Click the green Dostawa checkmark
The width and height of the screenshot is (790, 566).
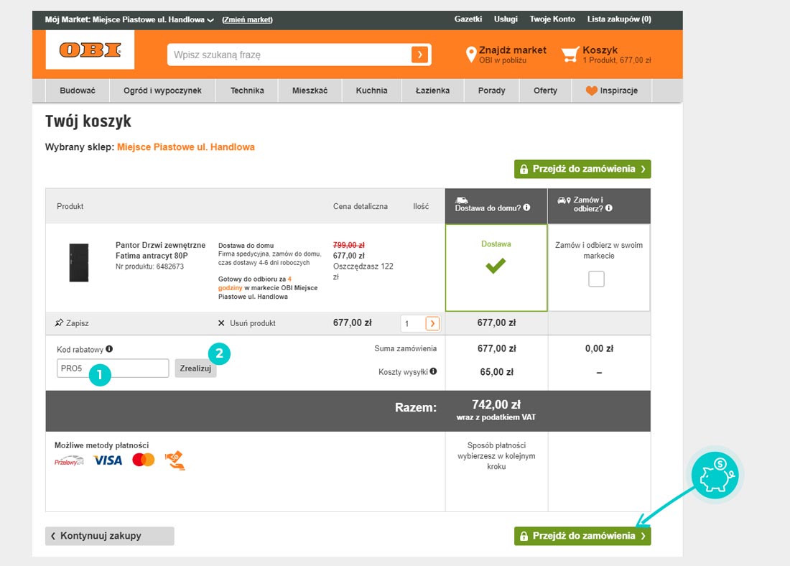(x=496, y=266)
